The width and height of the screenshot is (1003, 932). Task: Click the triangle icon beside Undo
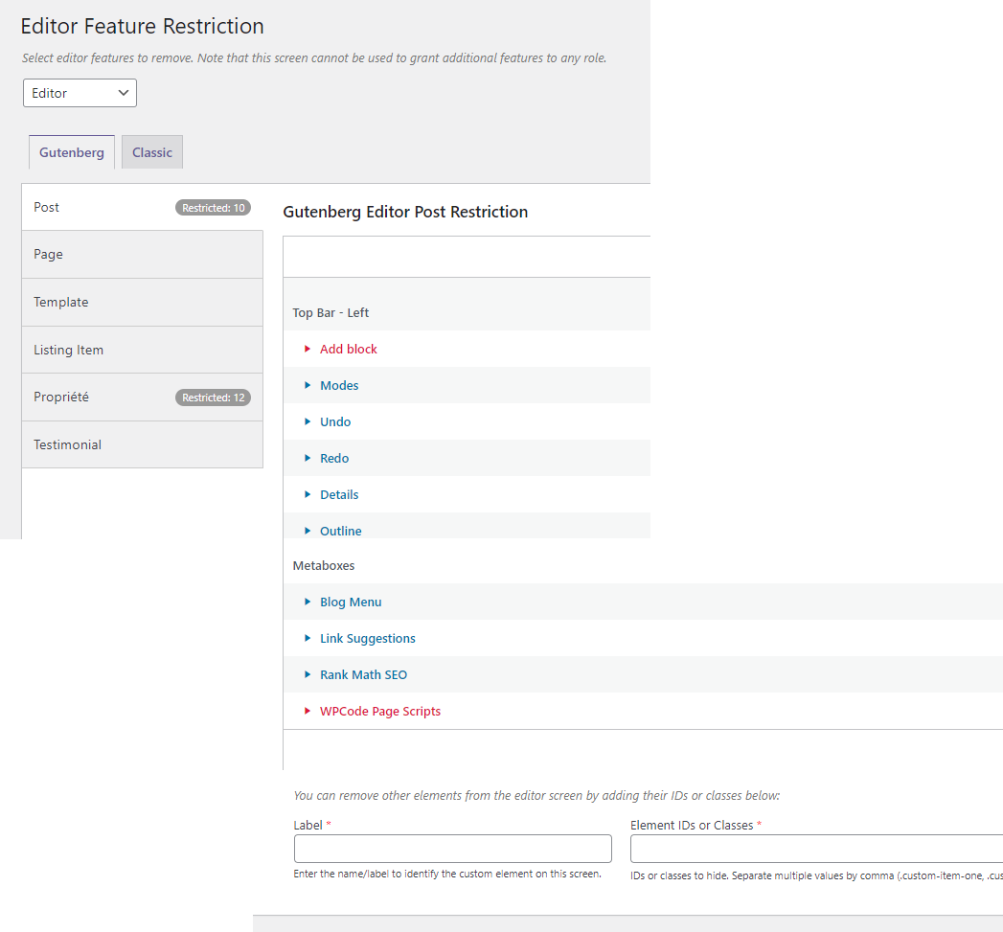point(308,422)
